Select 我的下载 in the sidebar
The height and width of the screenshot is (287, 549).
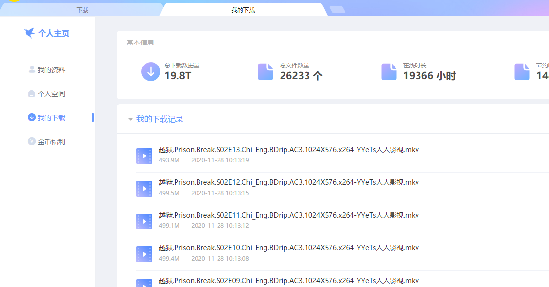(51, 118)
